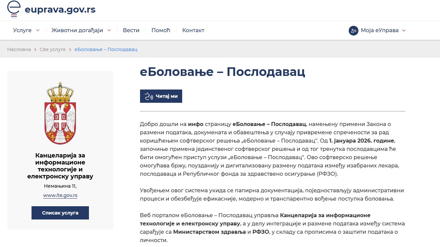Click the text-to-speech icon on Читај ми

tap(149, 96)
